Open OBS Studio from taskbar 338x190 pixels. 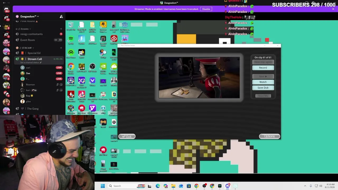pos(204,186)
